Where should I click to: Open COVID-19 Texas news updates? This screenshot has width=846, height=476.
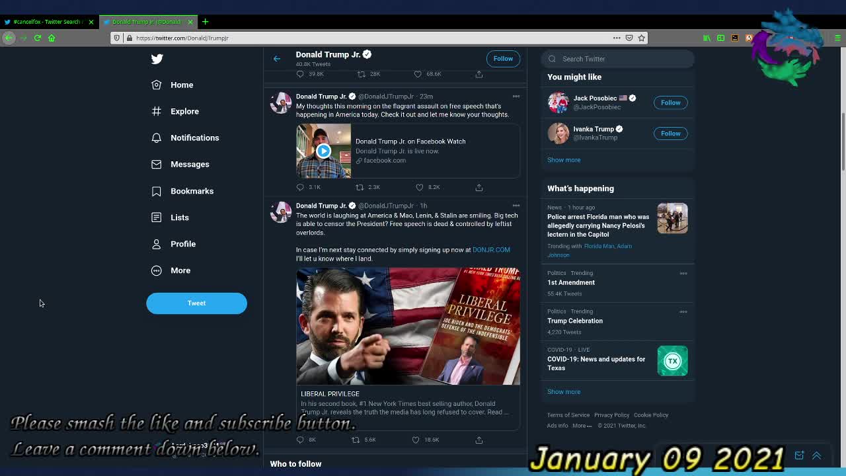pos(596,364)
